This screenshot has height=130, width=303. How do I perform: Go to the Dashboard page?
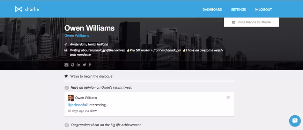(212, 10)
